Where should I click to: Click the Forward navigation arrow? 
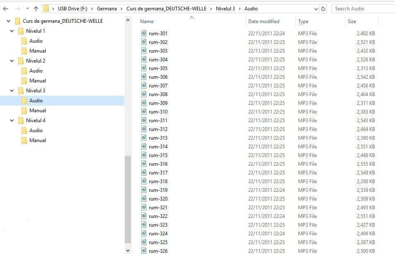(x=18, y=9)
